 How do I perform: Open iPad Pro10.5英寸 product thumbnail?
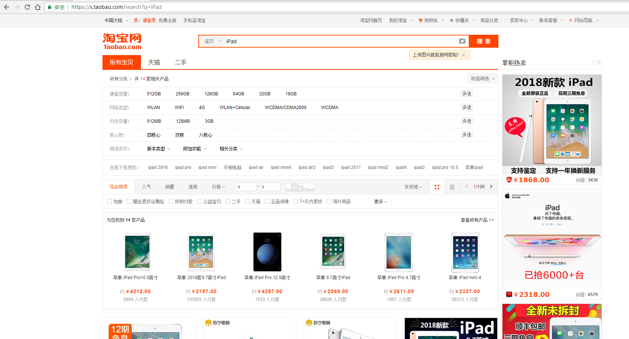[x=137, y=252]
